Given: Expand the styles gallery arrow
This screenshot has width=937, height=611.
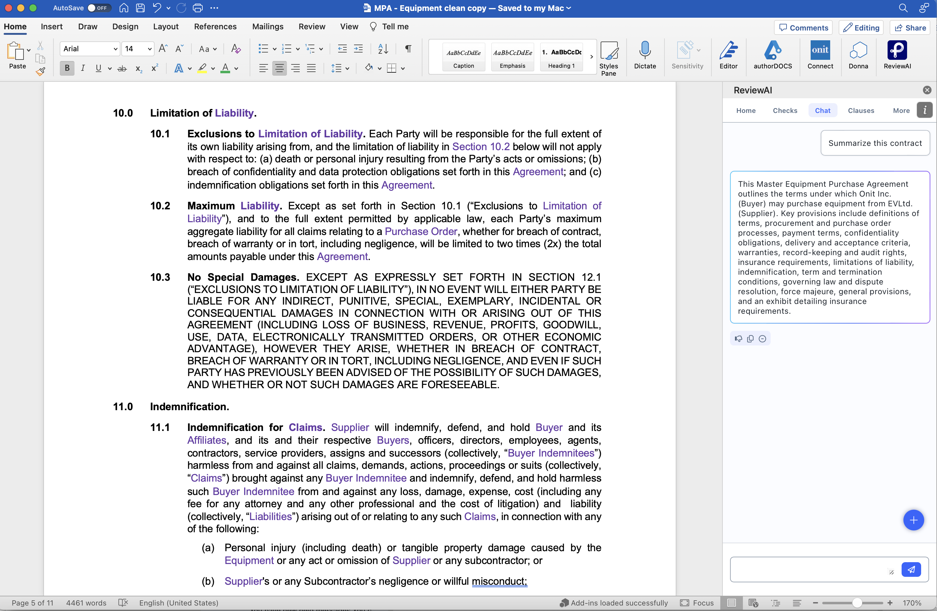Looking at the screenshot, I should 591,57.
